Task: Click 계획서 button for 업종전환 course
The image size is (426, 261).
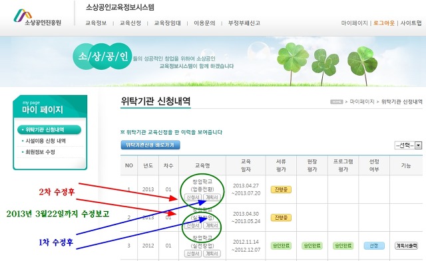Action: 212,197
